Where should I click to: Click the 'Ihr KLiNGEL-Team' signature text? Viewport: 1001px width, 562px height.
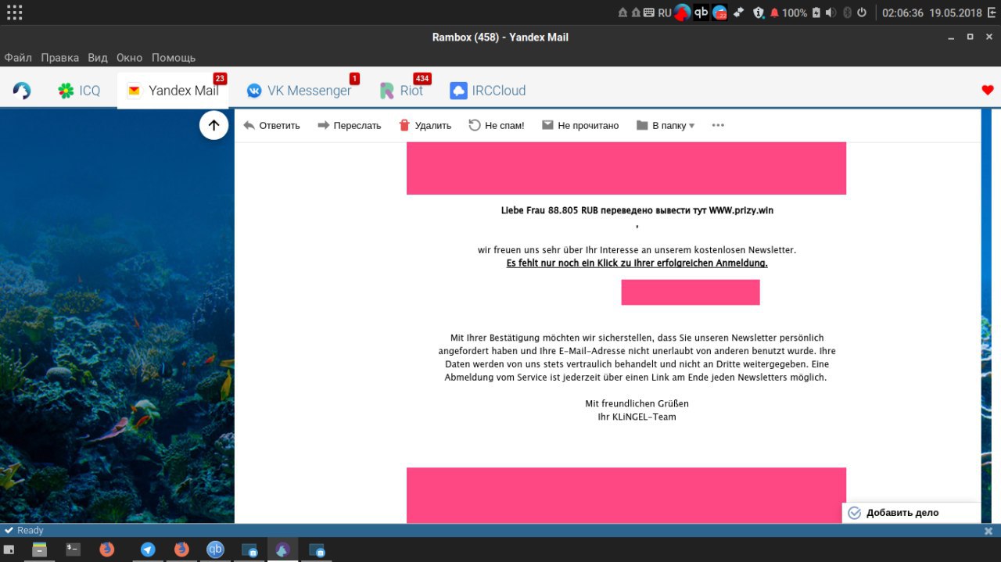tap(637, 417)
